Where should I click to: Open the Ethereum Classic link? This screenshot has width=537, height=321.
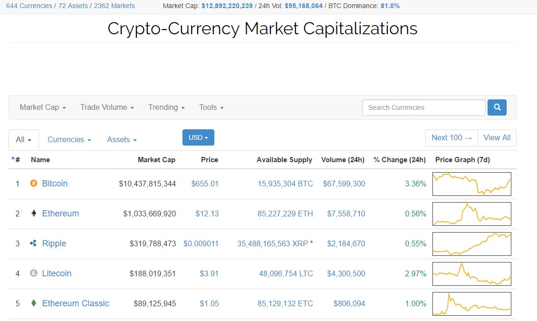click(76, 303)
